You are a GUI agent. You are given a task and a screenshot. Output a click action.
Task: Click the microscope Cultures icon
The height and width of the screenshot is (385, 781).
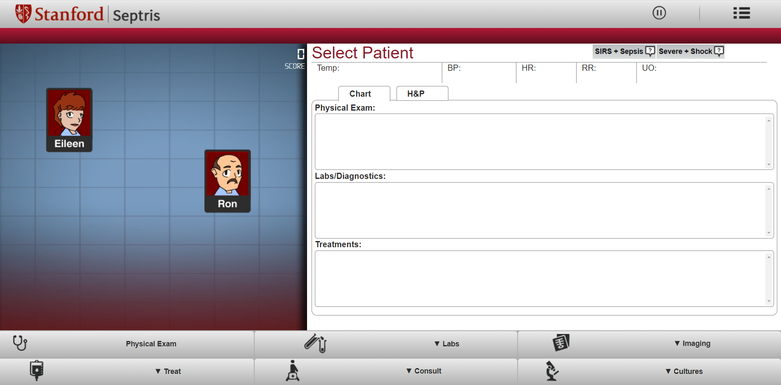(x=552, y=371)
